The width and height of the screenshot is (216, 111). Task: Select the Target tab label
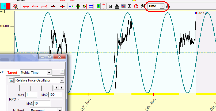12,72
